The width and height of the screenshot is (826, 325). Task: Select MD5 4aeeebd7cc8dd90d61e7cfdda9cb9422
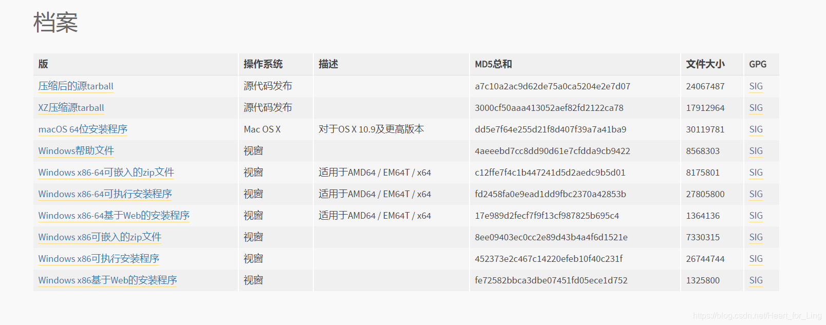(x=552, y=151)
